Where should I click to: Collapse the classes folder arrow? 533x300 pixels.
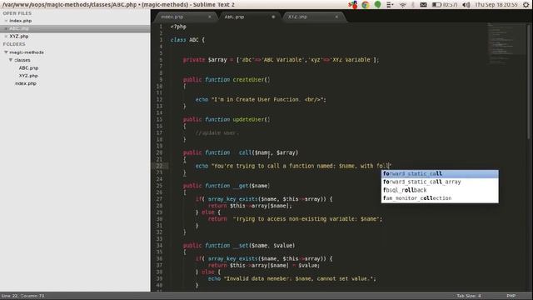pyautogui.click(x=11, y=60)
